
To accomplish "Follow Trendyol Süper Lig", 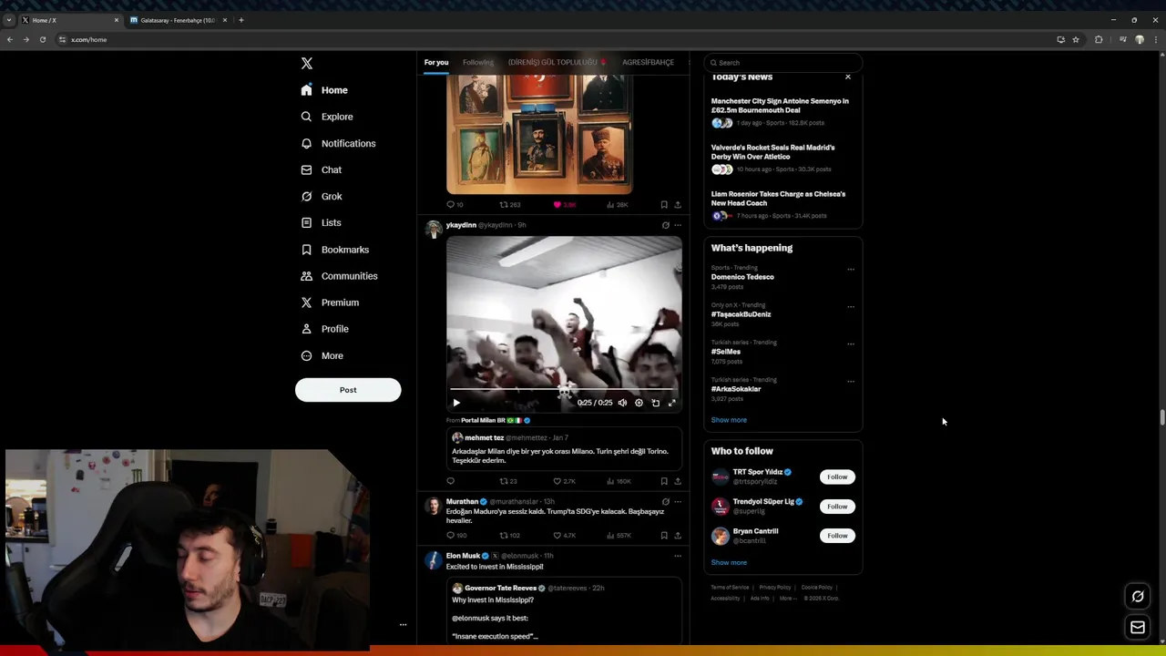I will coord(837,506).
